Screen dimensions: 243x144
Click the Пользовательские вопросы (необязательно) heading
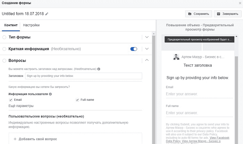[x=46, y=116]
